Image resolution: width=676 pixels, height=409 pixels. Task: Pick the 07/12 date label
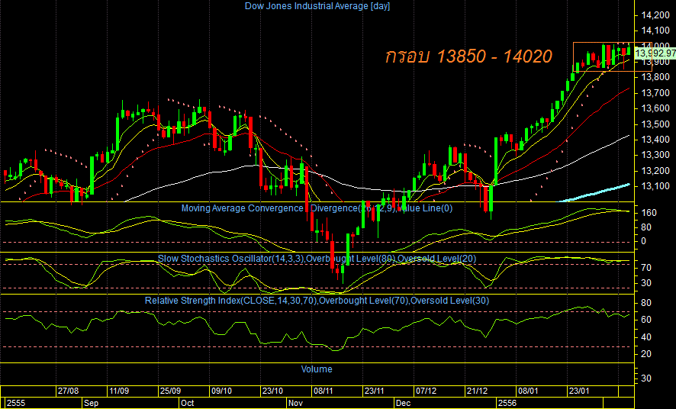click(426, 391)
